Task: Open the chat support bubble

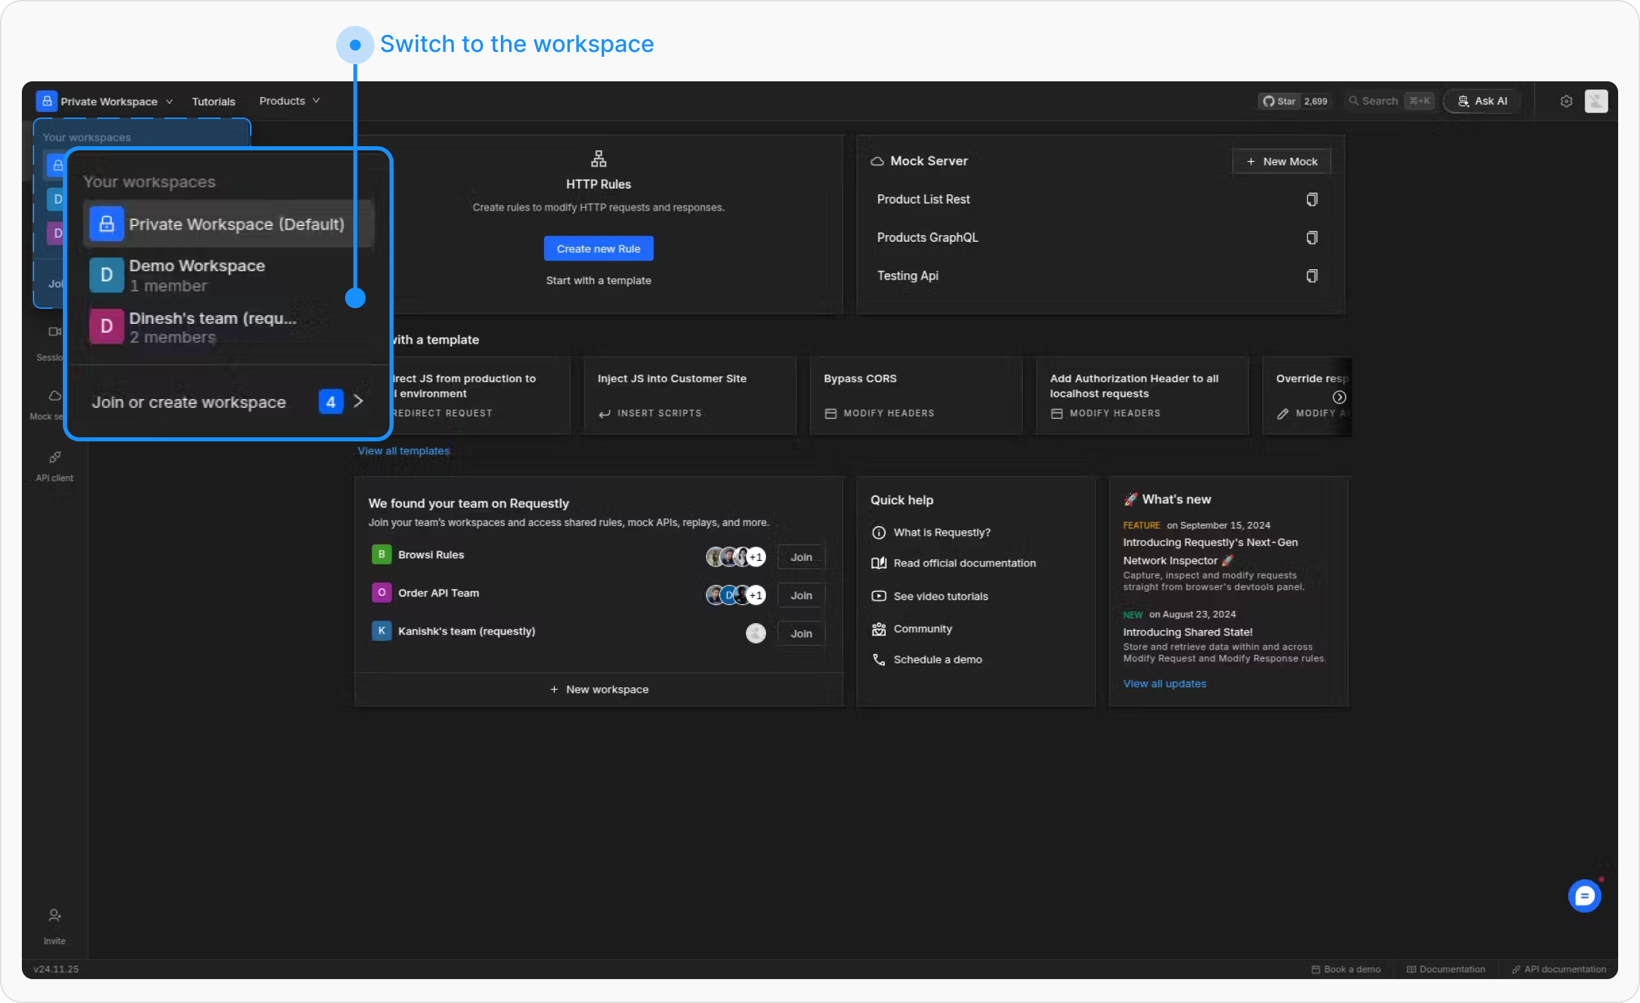Action: pos(1584,896)
